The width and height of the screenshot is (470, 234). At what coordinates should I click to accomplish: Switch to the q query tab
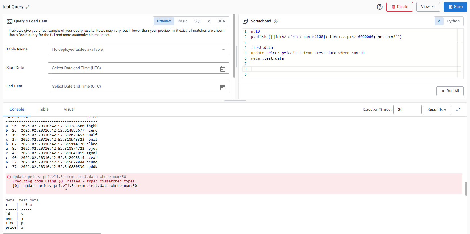[209, 21]
